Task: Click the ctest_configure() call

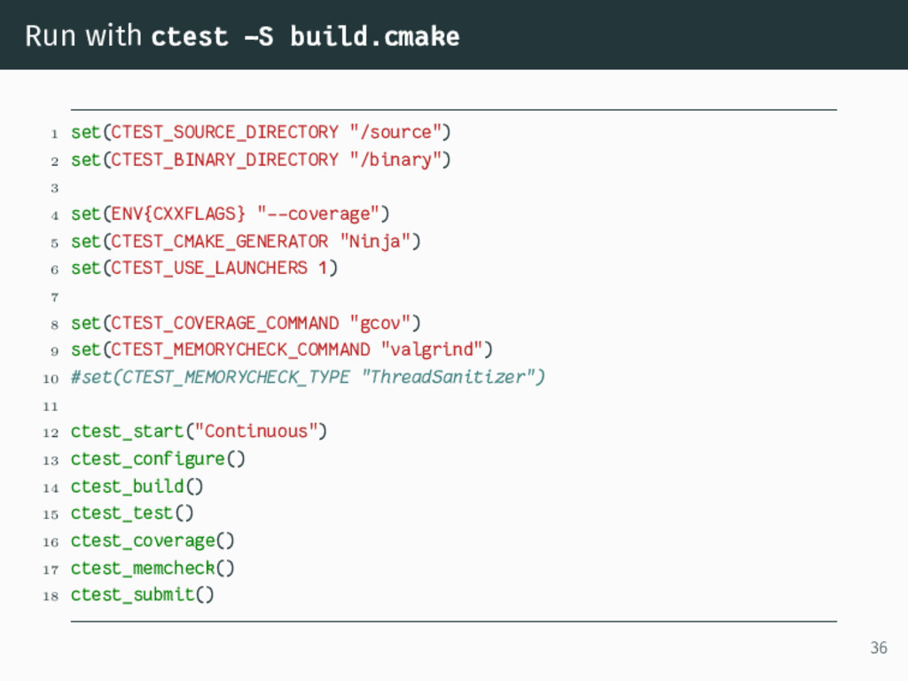Action: (x=158, y=459)
